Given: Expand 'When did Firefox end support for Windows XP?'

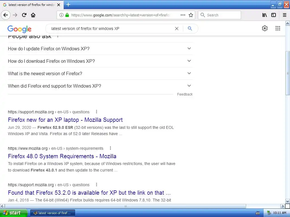Looking at the screenshot, I should click(100, 86).
